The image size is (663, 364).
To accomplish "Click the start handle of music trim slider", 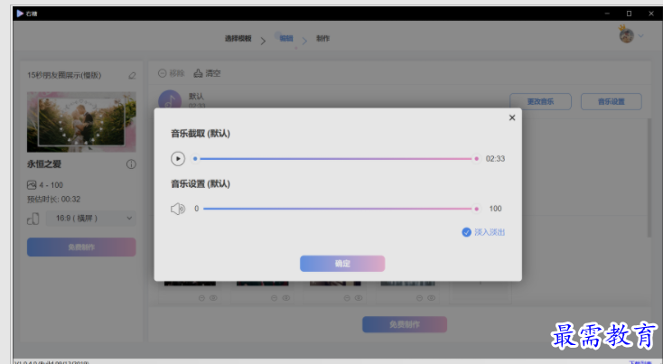I will pos(195,159).
